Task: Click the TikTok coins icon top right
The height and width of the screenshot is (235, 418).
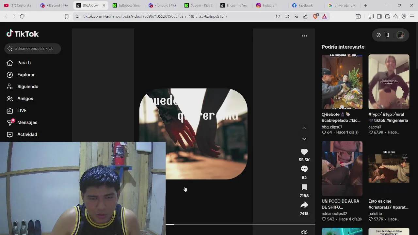Action: (x=378, y=35)
